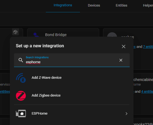Open the 7 entities link

coord(148,47)
